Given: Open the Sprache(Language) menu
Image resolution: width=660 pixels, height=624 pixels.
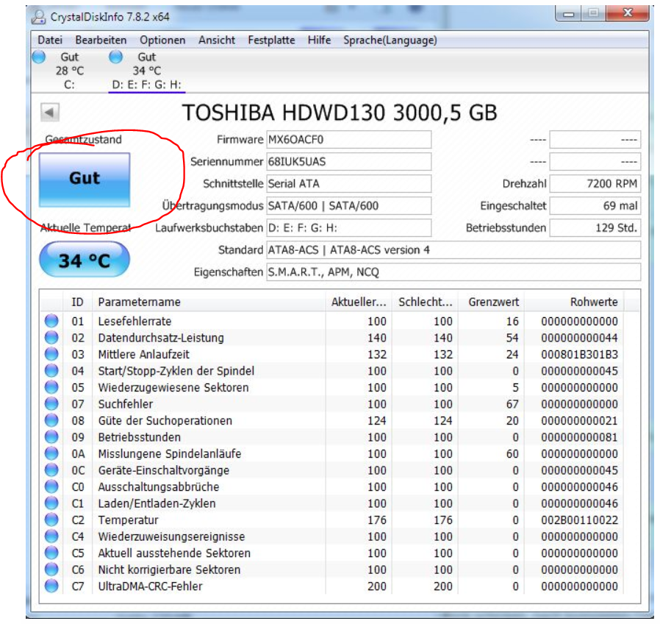Looking at the screenshot, I should 390,40.
